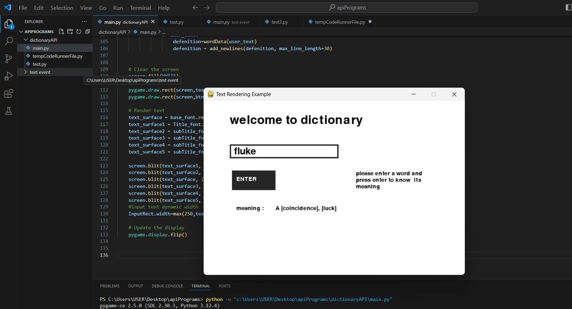Refresh the Explorer file tree
Image resolution: width=572 pixels, height=309 pixels.
click(x=79, y=32)
